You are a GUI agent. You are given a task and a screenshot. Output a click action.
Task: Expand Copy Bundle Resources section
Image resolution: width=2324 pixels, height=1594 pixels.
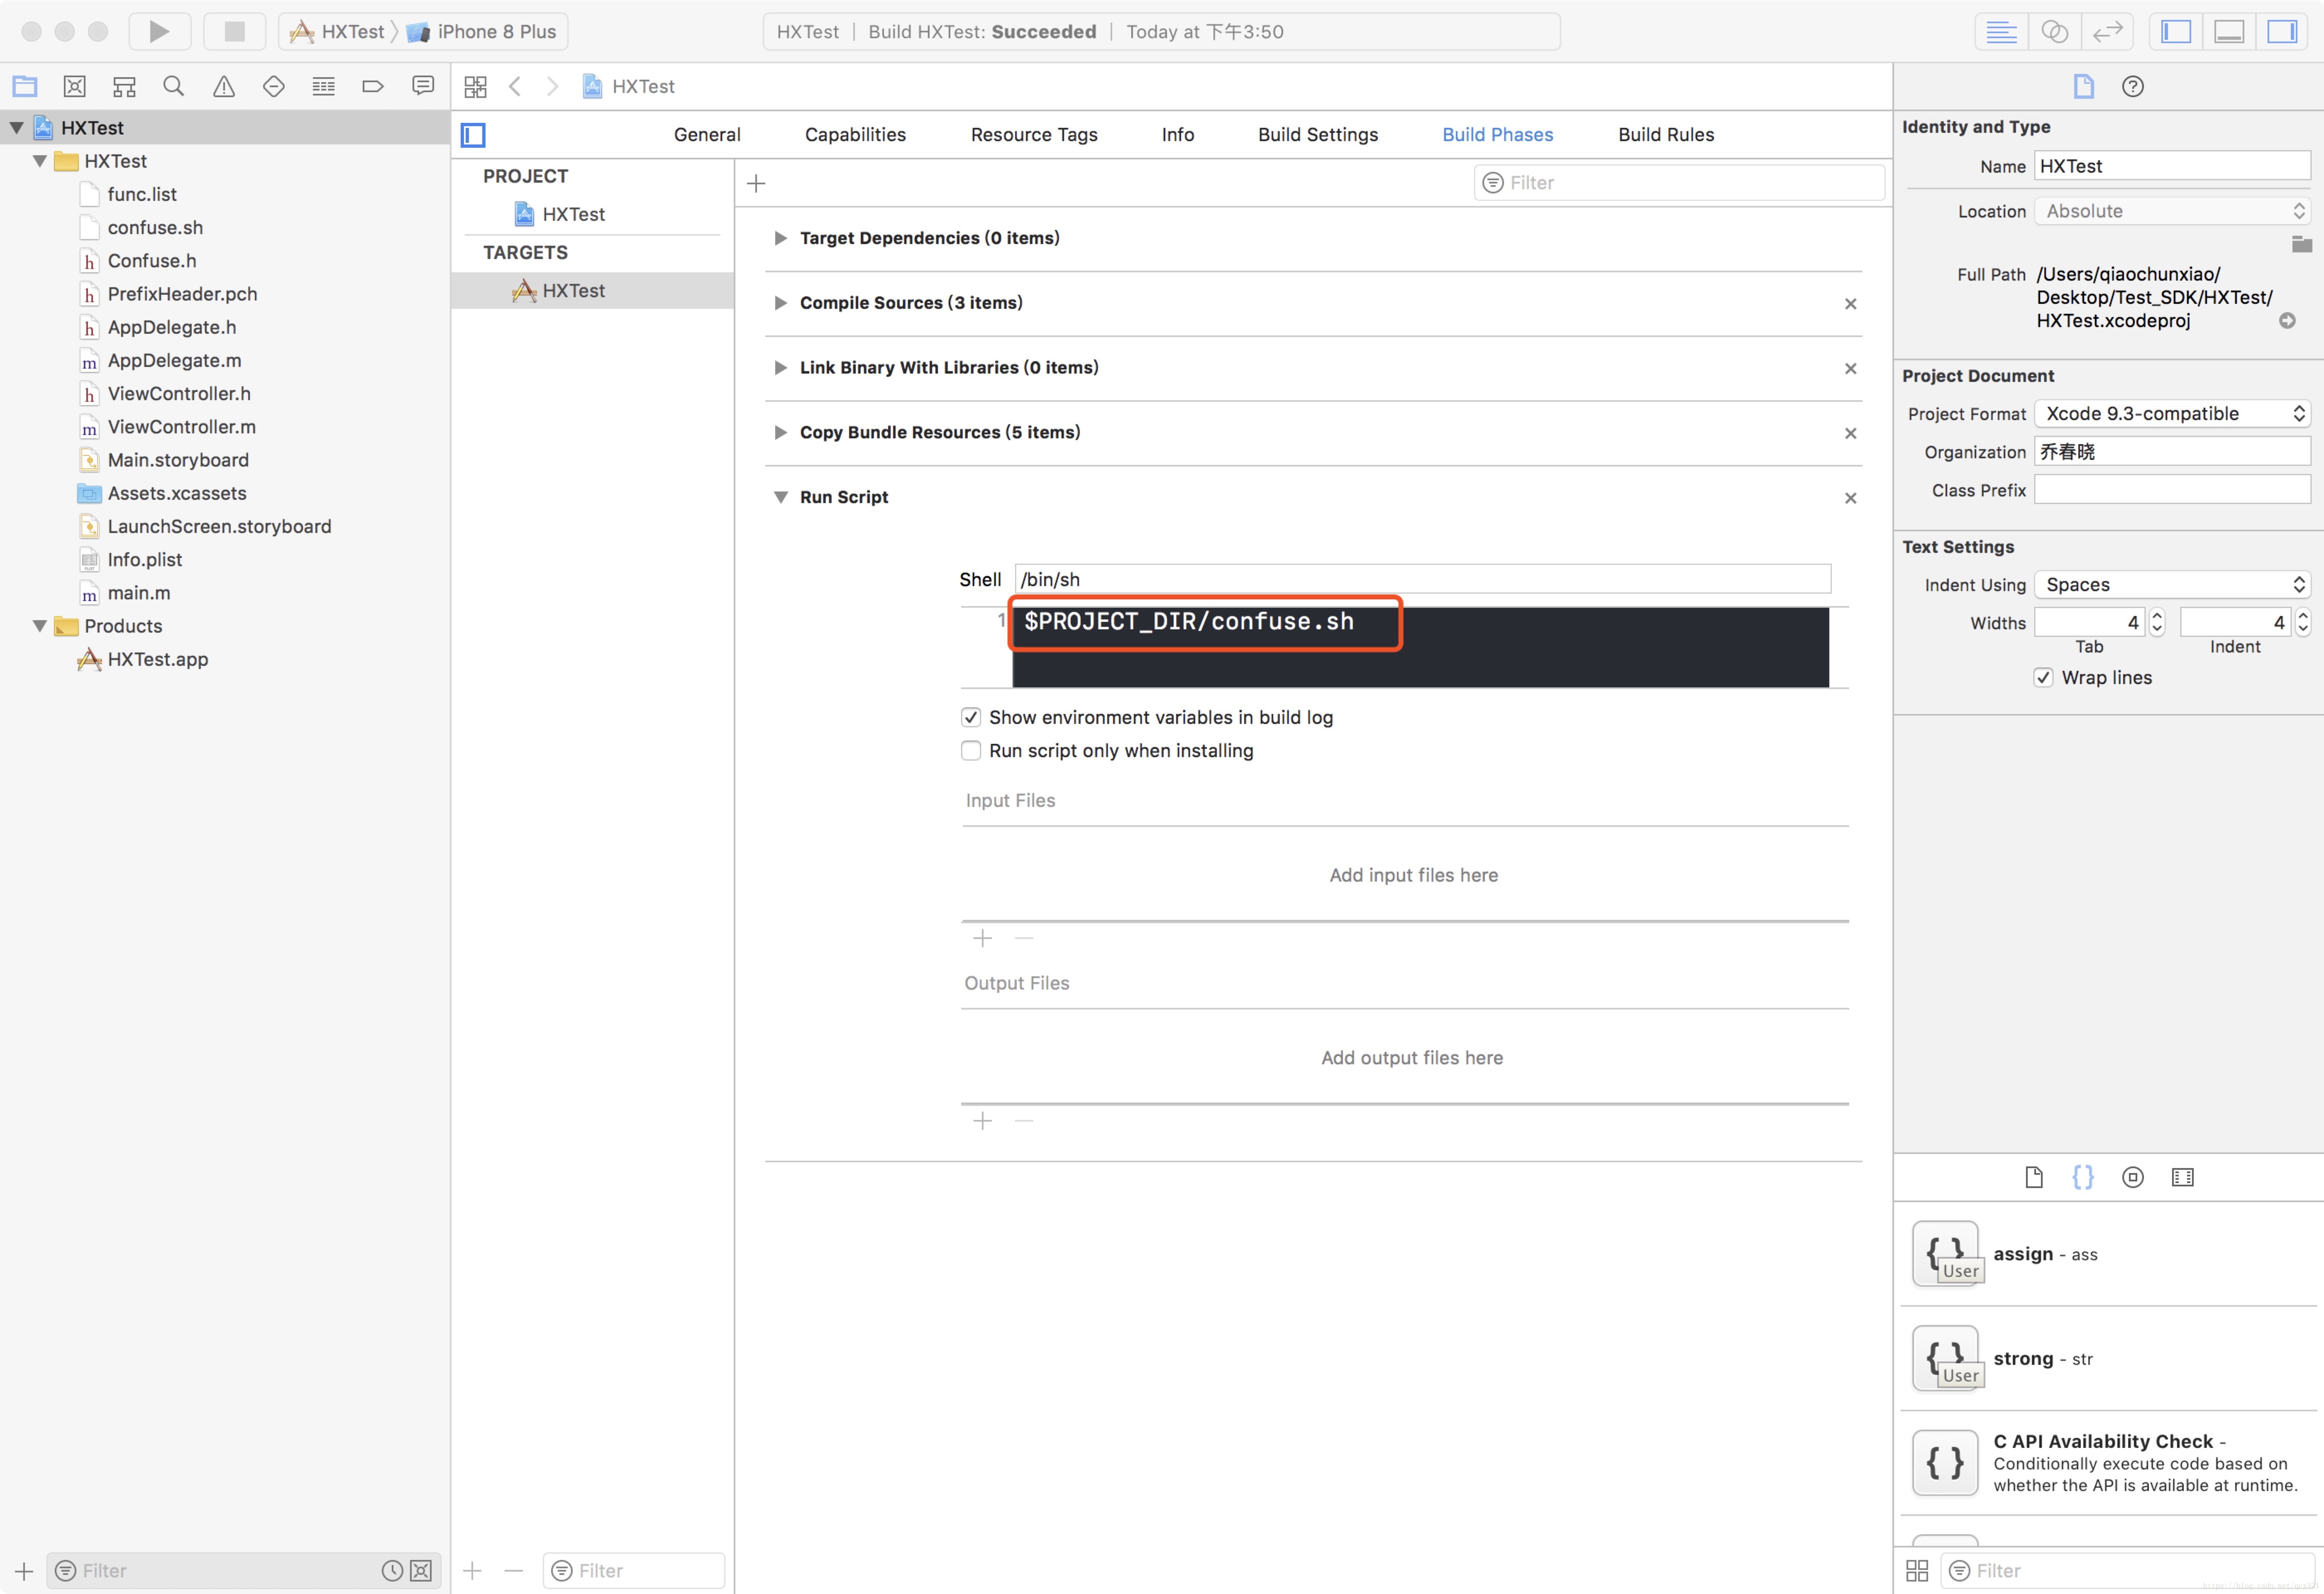pos(781,432)
